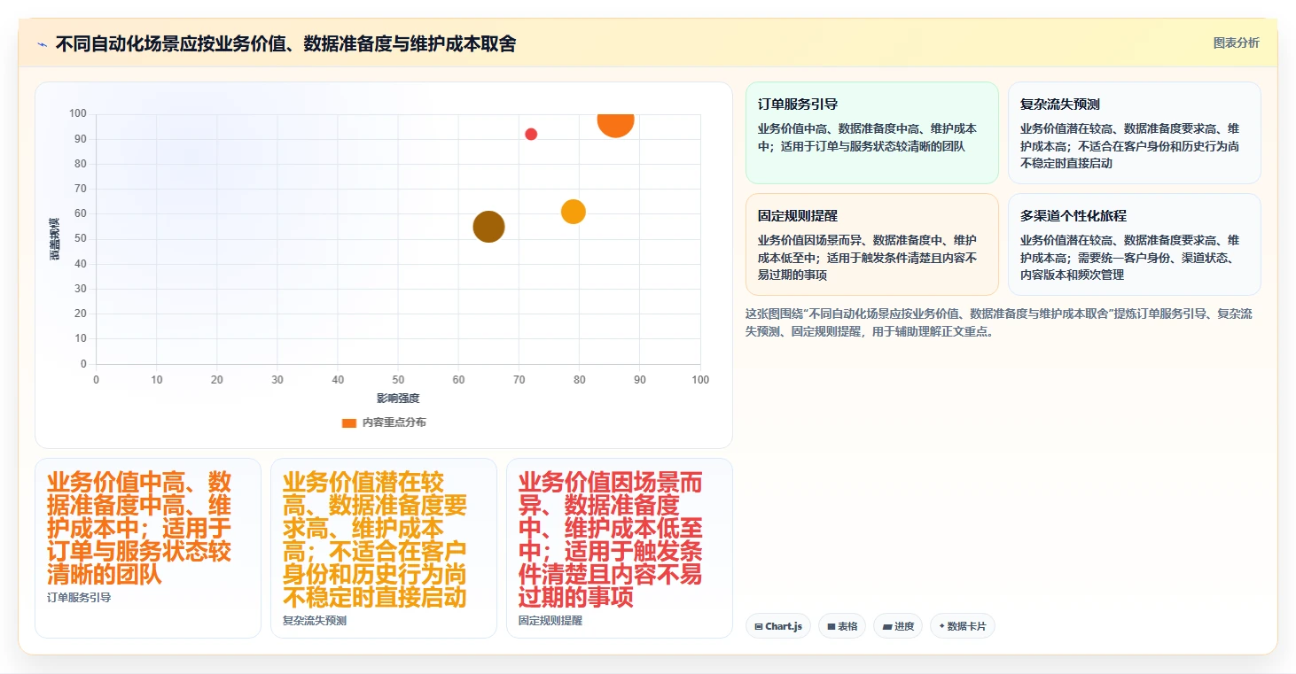Click the x-axis tick label 50

398,380
